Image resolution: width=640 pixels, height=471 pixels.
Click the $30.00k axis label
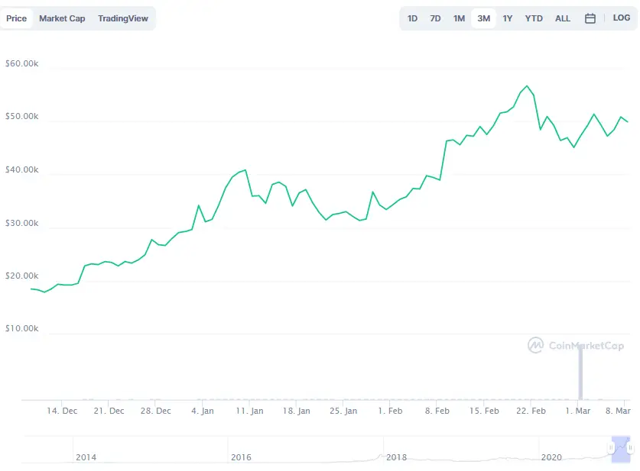click(21, 223)
